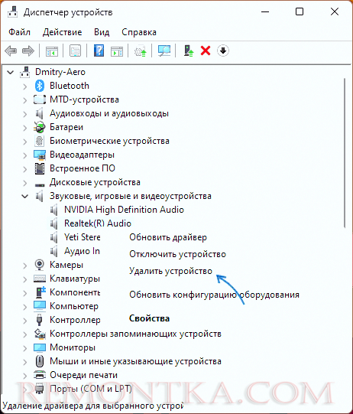Click the keyboard icon beside Клавиатуры
The width and height of the screenshot is (353, 414).
click(x=40, y=279)
